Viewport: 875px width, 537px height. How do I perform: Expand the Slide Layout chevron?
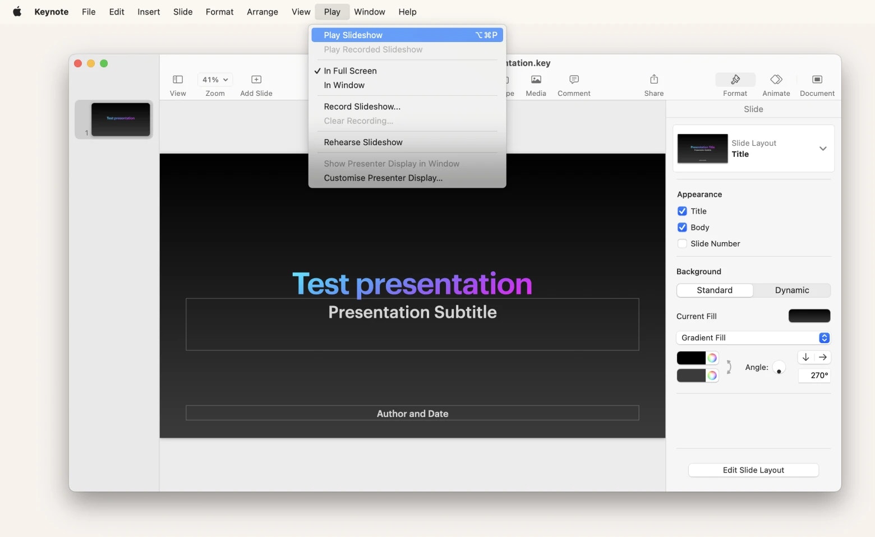[x=823, y=149]
